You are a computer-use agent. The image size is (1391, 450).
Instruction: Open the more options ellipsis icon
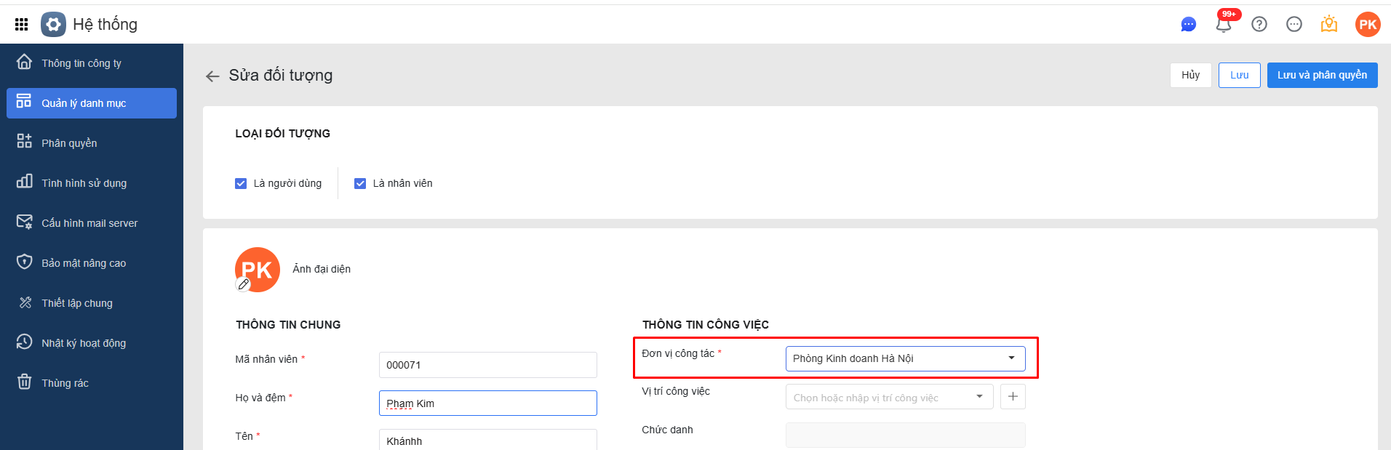1294,25
